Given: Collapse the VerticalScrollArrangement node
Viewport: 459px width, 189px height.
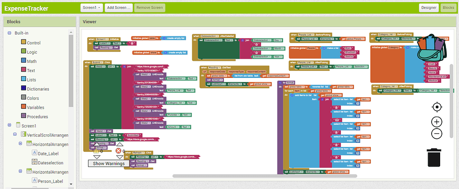Looking at the screenshot, I should [15, 134].
